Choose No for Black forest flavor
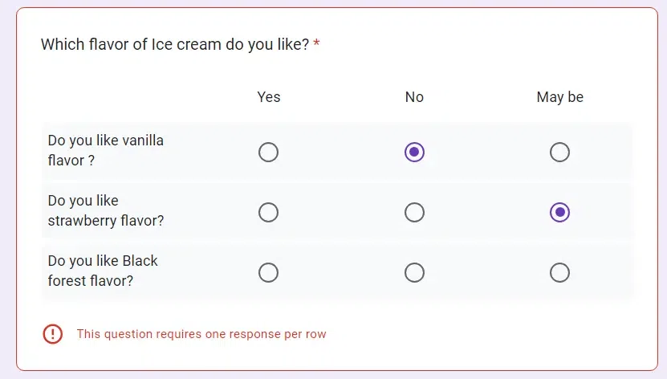 coord(414,273)
